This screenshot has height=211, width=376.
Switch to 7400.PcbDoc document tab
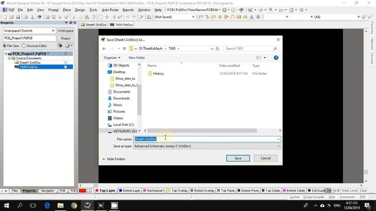122,25
